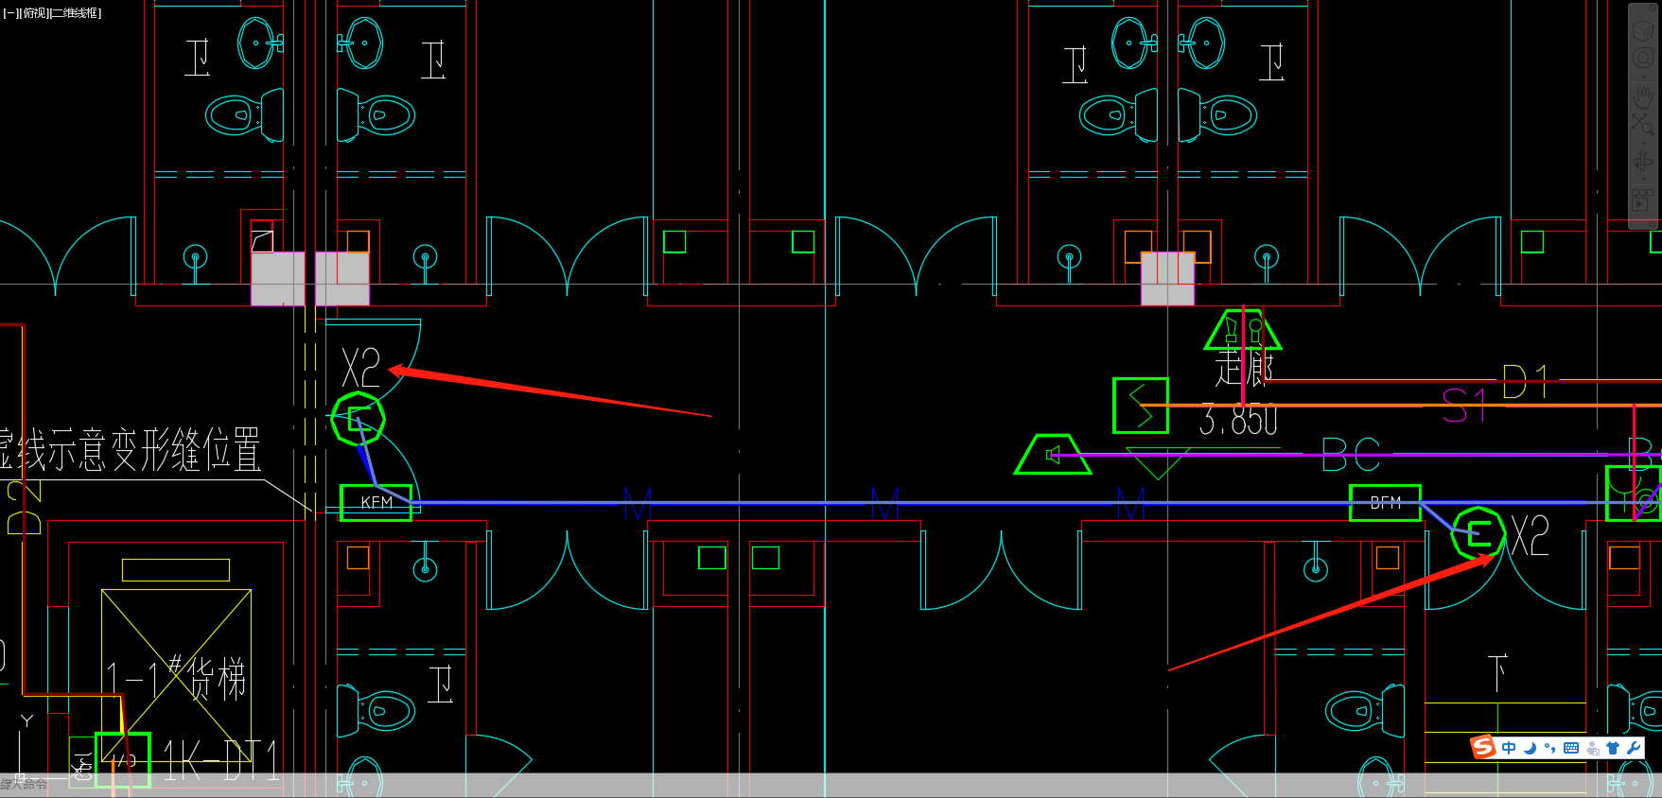This screenshot has height=798, width=1662.
Task: Open the ShowMotion tool
Action: pyautogui.click(x=1643, y=199)
